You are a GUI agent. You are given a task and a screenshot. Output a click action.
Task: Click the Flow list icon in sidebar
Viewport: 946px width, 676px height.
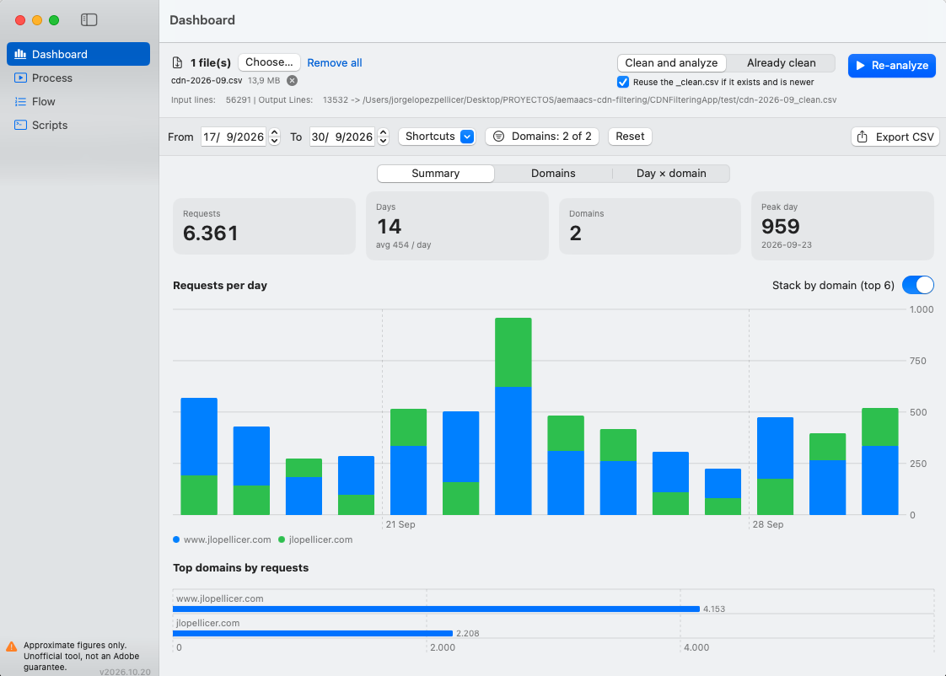coord(20,101)
